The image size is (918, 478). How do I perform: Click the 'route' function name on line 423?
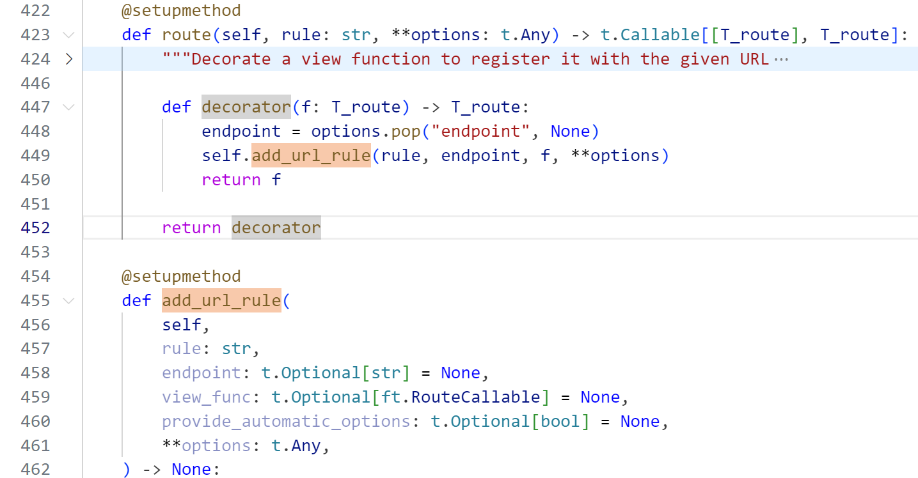[187, 35]
